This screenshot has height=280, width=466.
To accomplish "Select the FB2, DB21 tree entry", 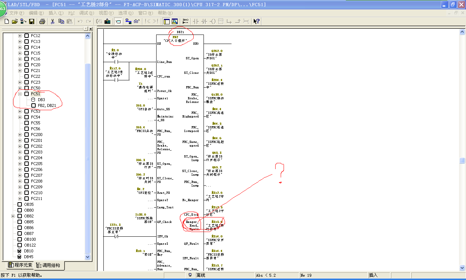I will [x=47, y=105].
